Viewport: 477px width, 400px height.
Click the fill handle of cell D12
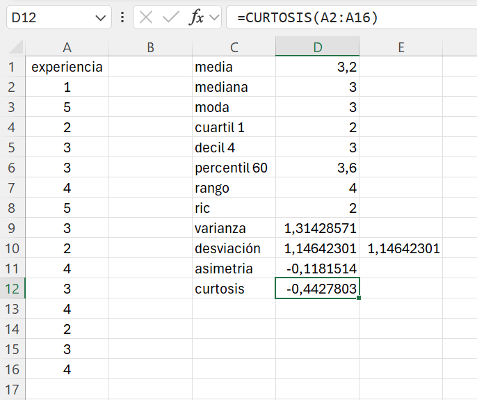pos(359,298)
